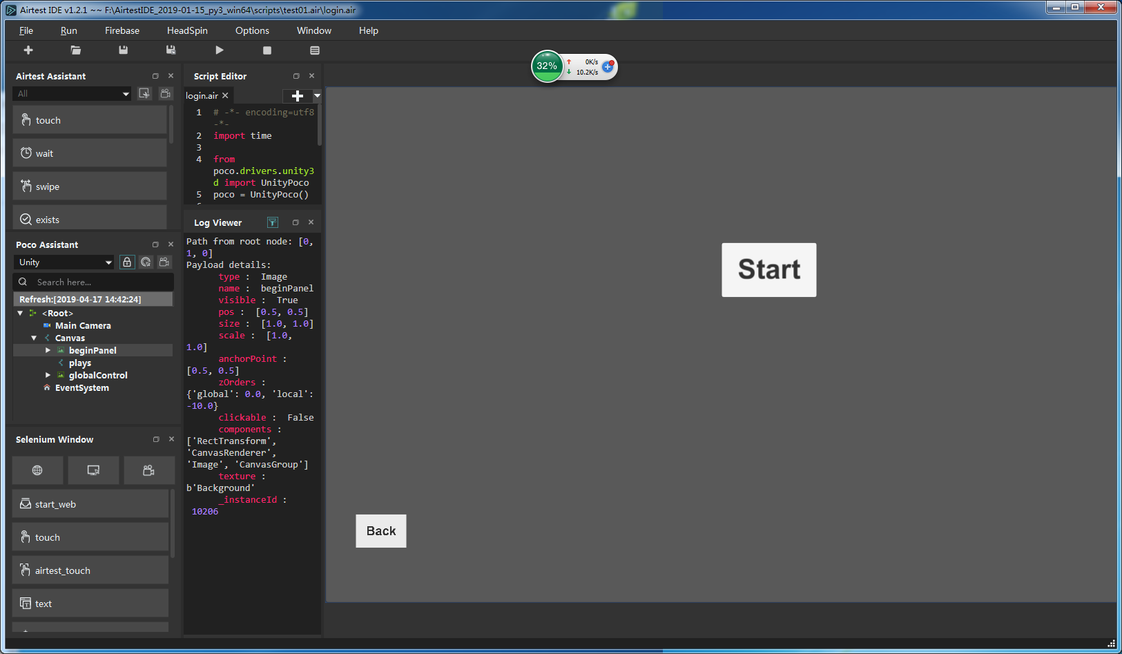Launch a browser via the globe icon in Selenium Window

(37, 470)
